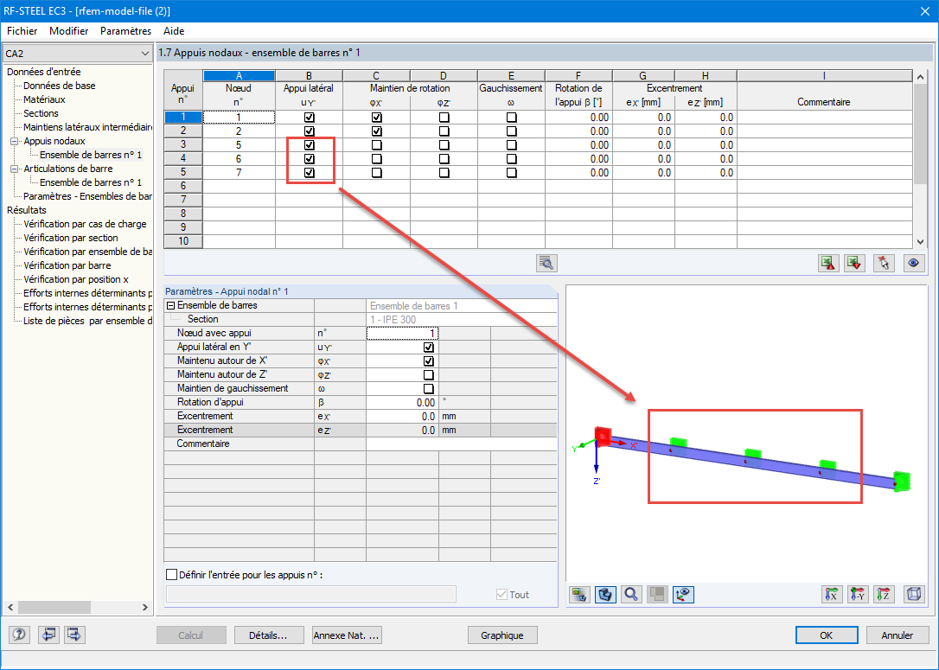Open the Modifier menu
This screenshot has height=670, width=939.
(69, 31)
